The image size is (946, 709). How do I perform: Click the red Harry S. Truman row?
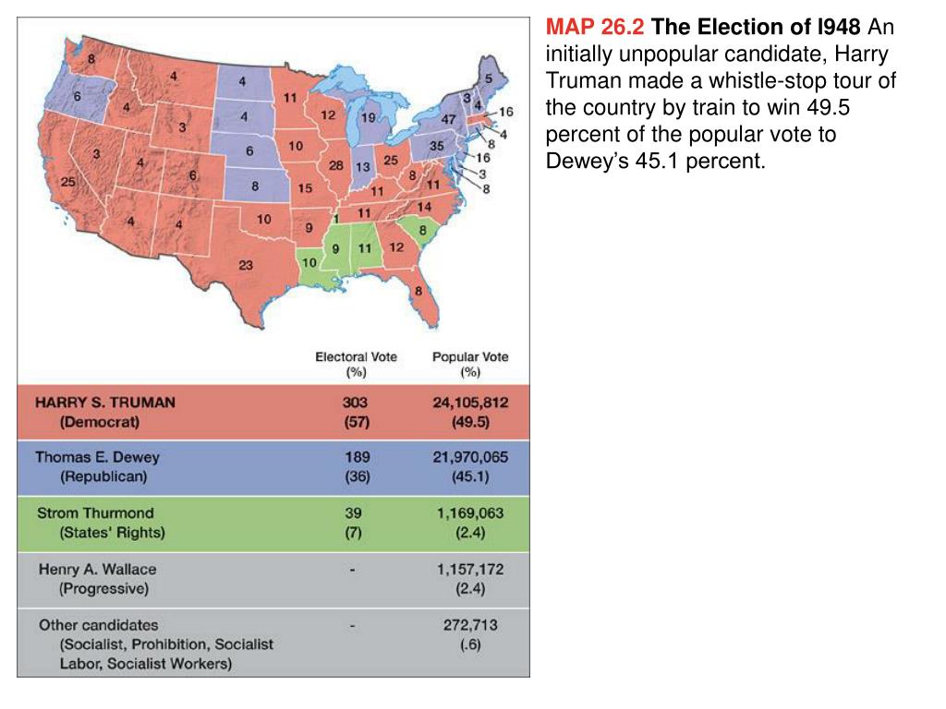point(273,412)
